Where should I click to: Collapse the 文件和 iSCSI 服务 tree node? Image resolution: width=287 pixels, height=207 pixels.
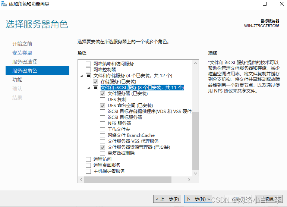(x=89, y=88)
